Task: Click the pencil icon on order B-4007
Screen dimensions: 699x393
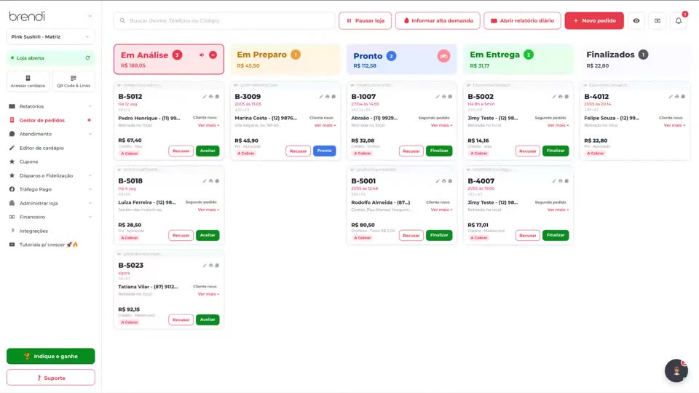Action: point(554,181)
